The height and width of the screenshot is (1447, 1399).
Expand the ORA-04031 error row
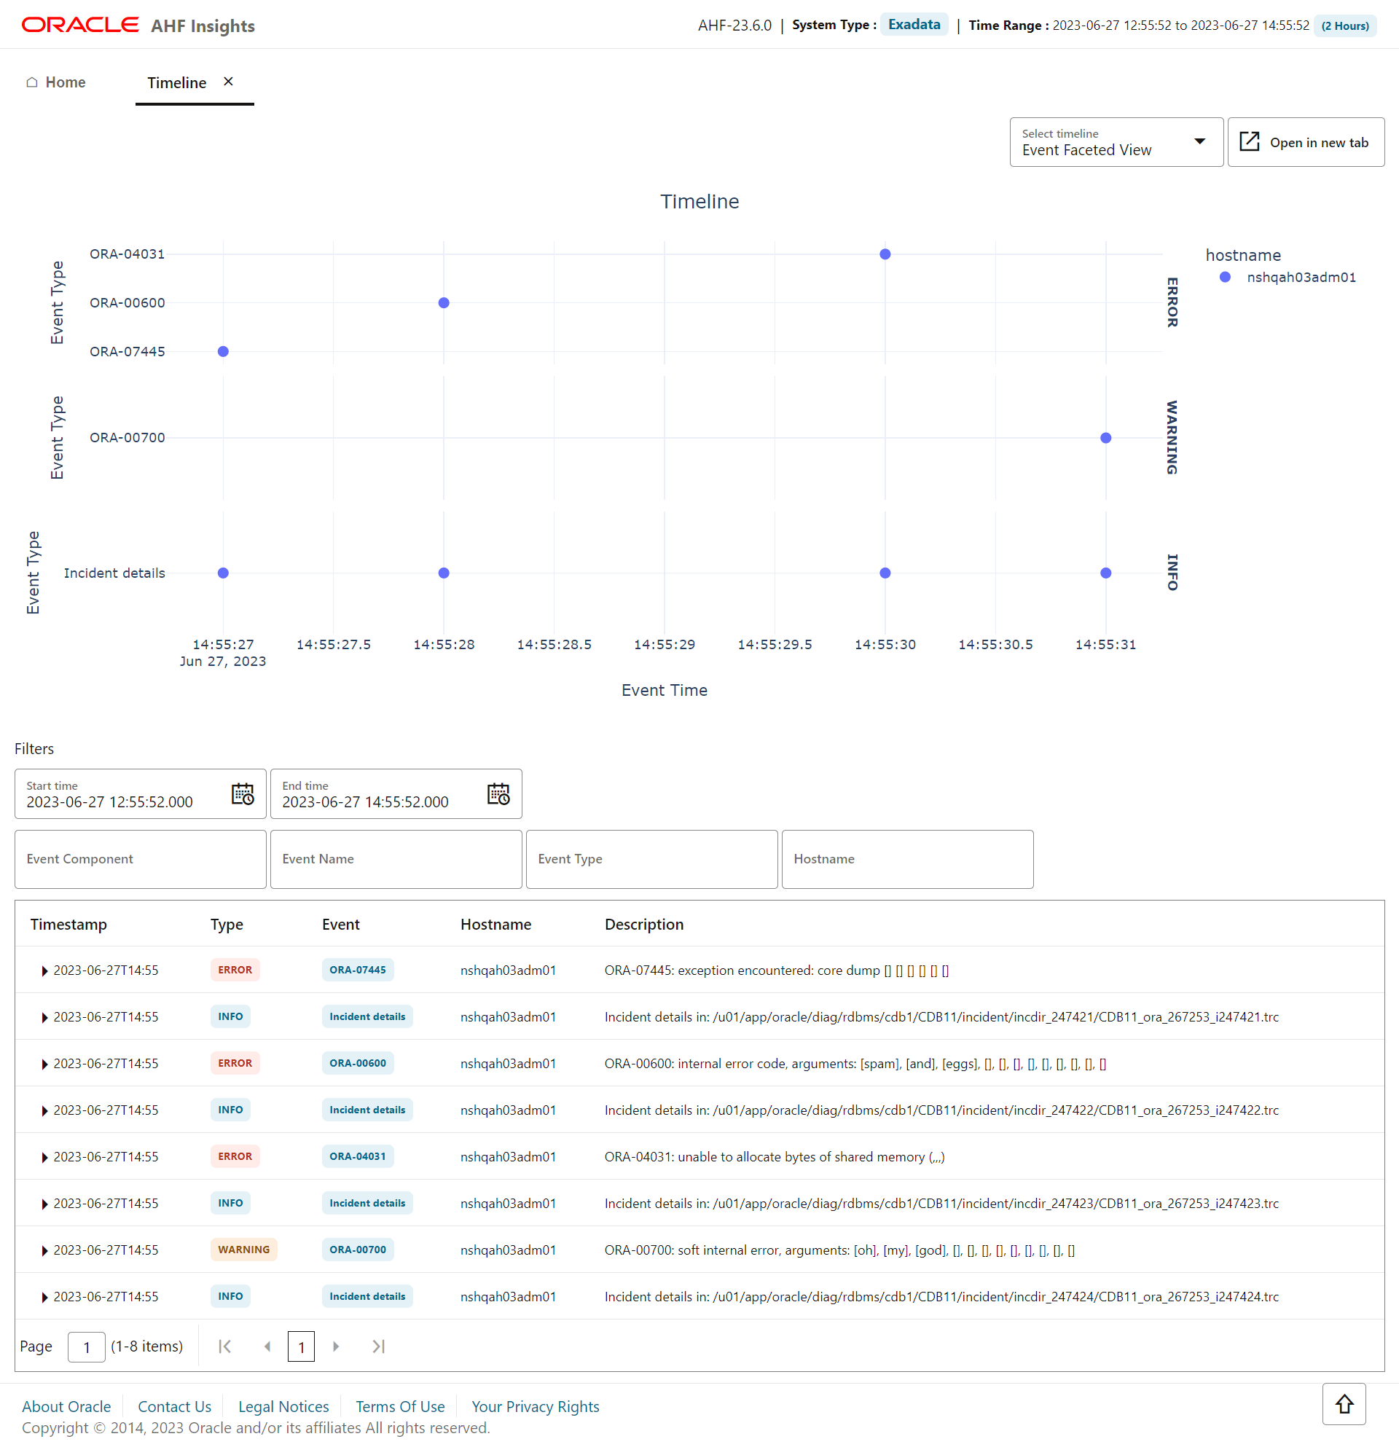[44, 1157]
